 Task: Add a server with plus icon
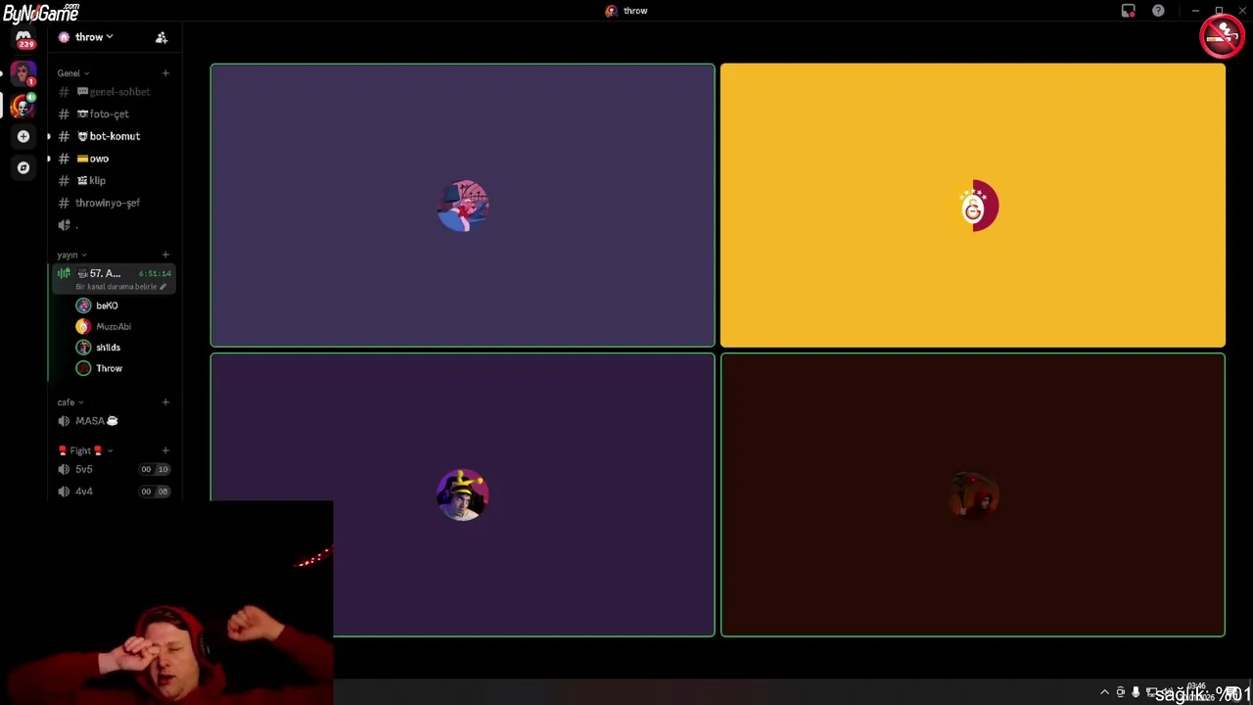coord(23,136)
